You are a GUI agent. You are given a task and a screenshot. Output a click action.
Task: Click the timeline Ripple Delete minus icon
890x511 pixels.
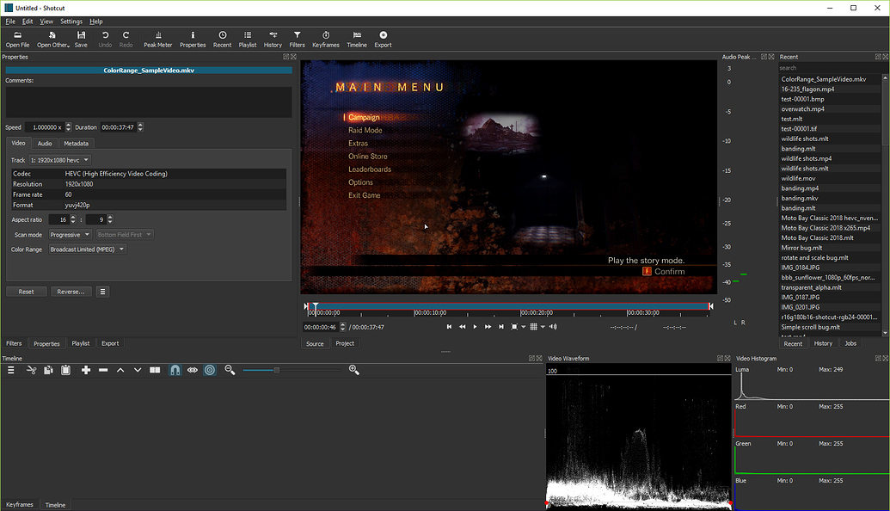click(103, 370)
